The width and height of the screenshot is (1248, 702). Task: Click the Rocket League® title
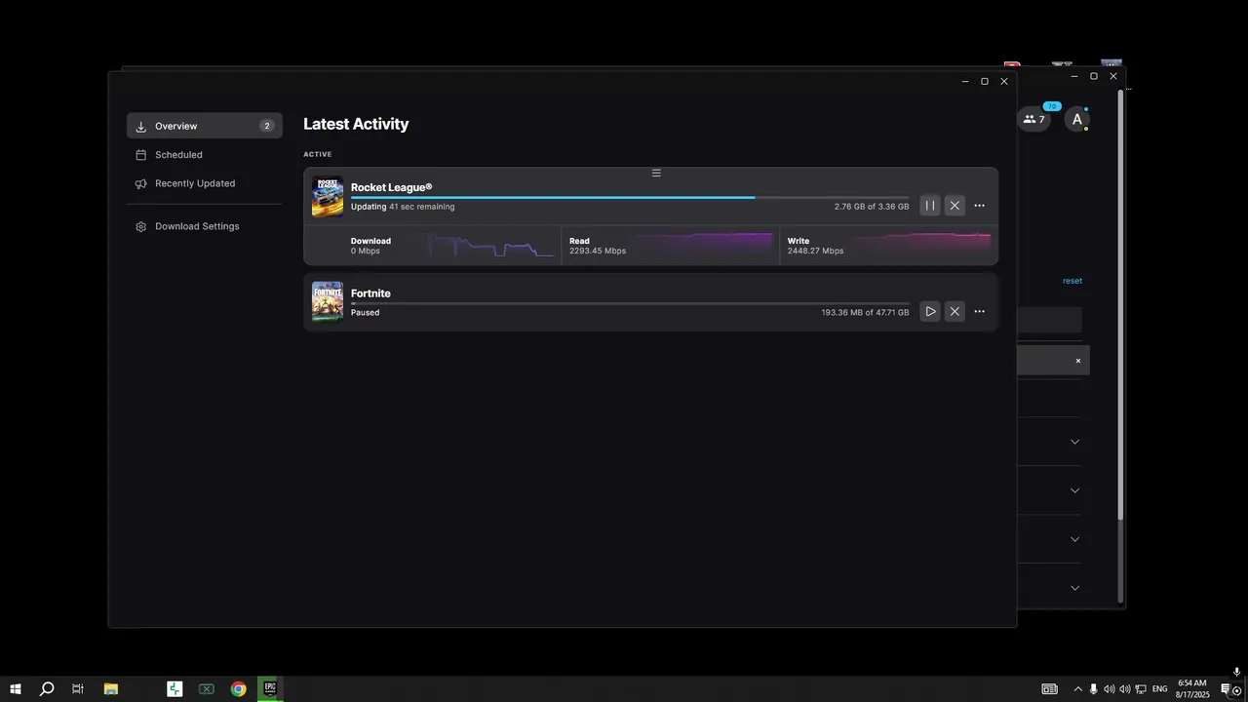point(391,187)
